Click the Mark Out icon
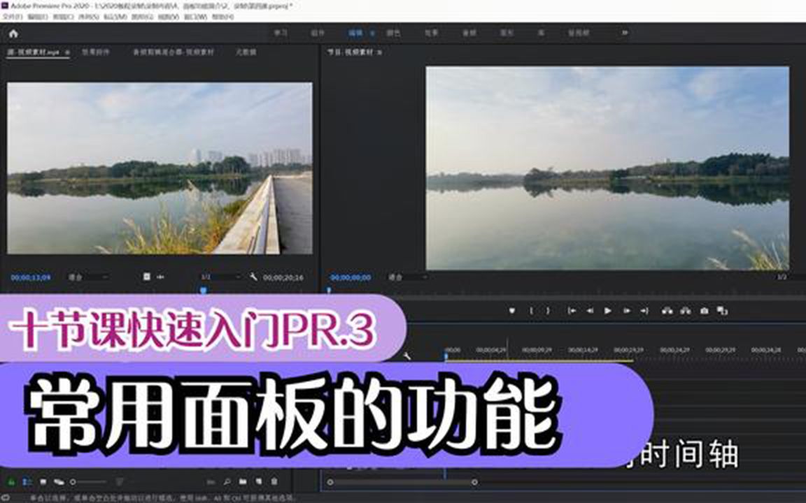The height and width of the screenshot is (503, 806). (546, 309)
